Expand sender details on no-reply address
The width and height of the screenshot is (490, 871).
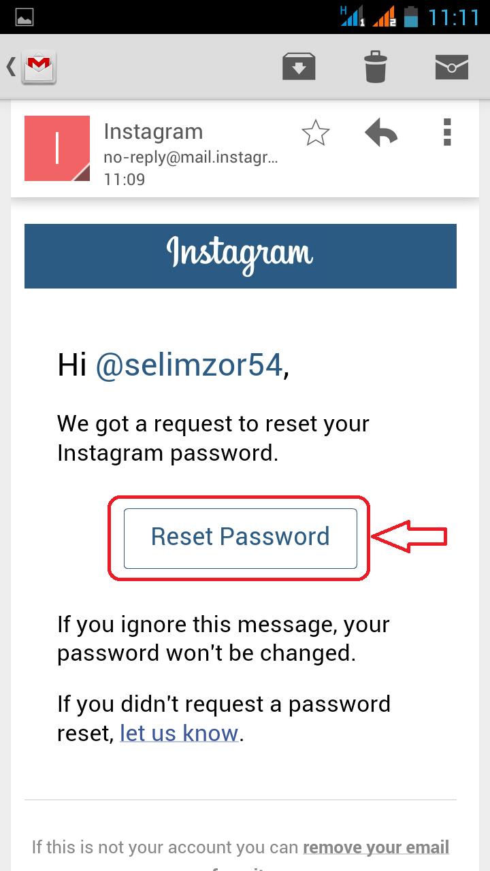(x=191, y=157)
